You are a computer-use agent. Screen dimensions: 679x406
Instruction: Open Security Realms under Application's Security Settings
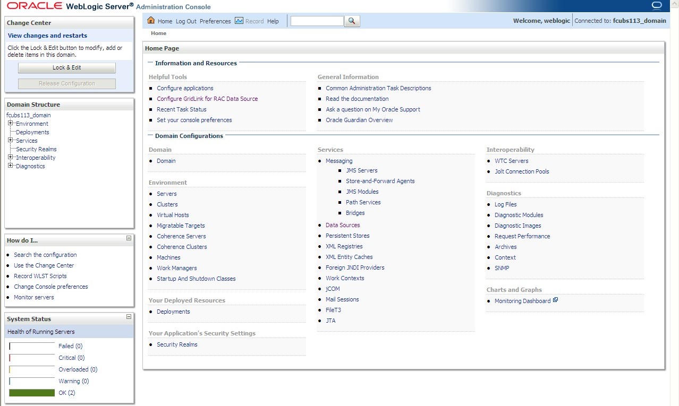(x=177, y=344)
